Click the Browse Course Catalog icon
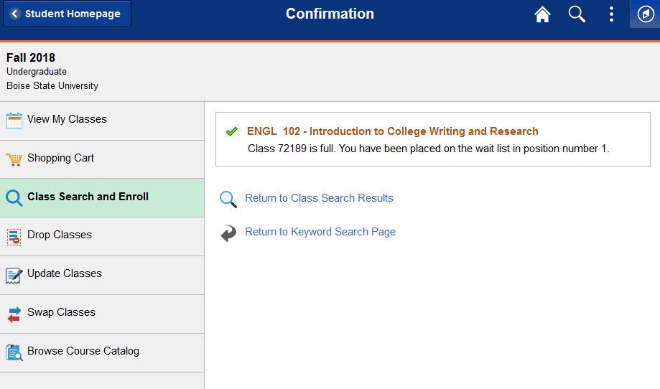Image resolution: width=660 pixels, height=389 pixels. (x=14, y=352)
